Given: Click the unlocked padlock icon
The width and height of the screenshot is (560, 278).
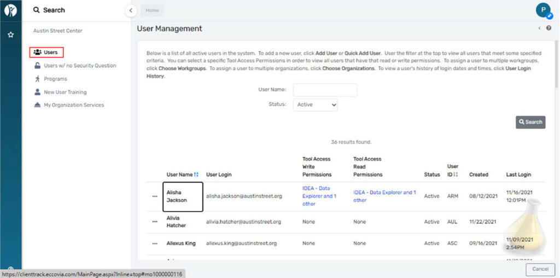Looking at the screenshot, I should 37,65.
